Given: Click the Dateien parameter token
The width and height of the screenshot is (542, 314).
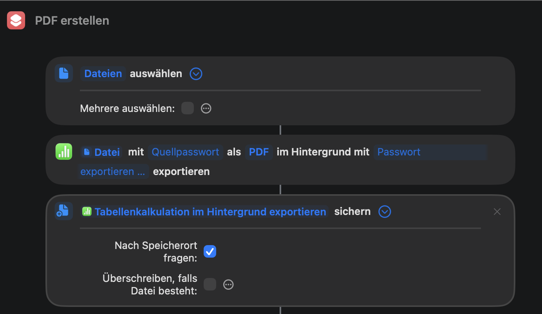Looking at the screenshot, I should (x=103, y=74).
